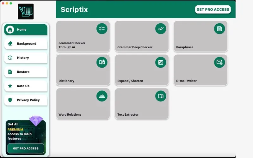Open the Home sidebar item
This screenshot has width=253, height=158.
coord(26,29)
